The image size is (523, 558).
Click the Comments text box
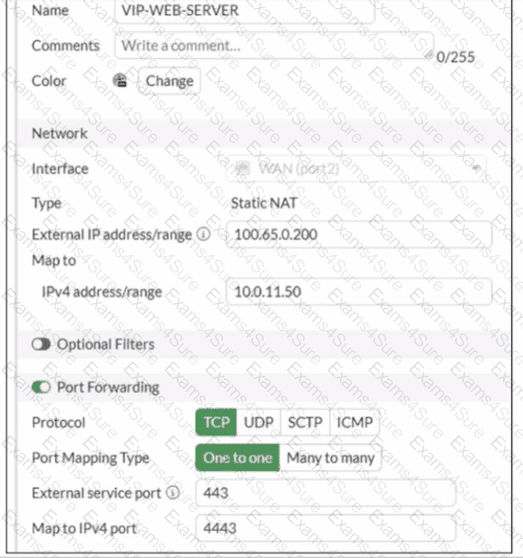pos(274,45)
